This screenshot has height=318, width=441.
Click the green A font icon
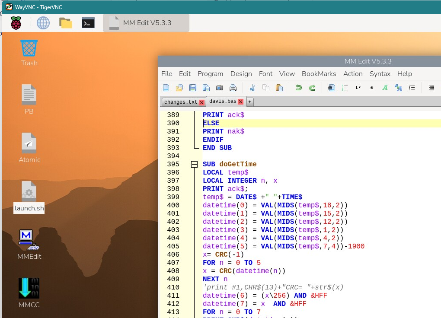pyautogui.click(x=385, y=88)
